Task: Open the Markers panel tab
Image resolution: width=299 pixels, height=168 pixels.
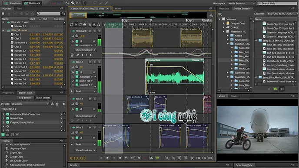Action: (x=7, y=9)
